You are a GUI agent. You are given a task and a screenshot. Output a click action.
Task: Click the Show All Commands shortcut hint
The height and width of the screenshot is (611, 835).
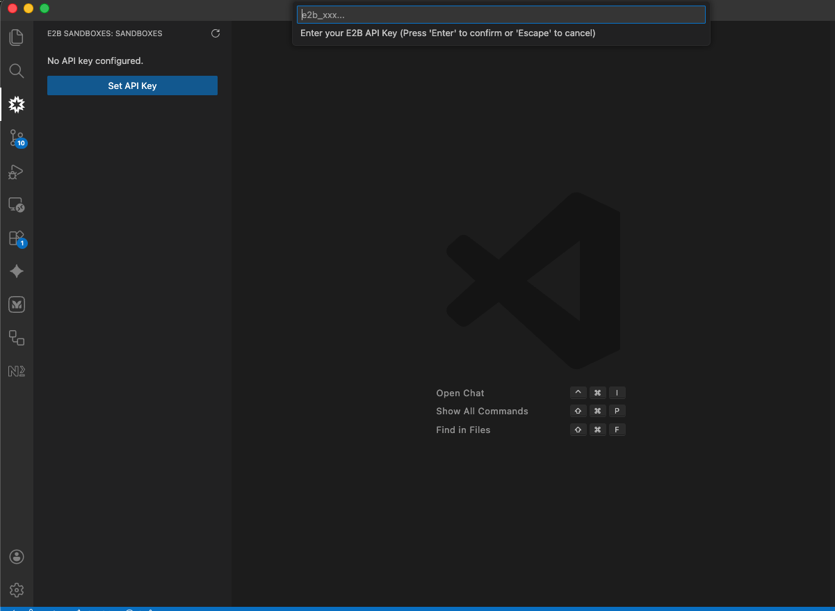[482, 412]
